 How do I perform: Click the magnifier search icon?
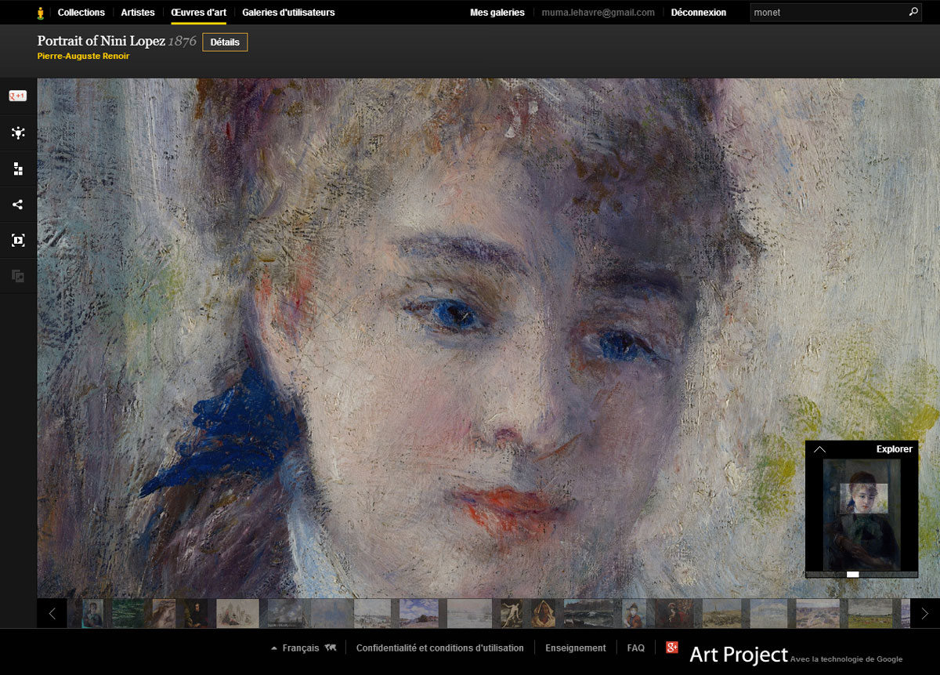click(913, 13)
